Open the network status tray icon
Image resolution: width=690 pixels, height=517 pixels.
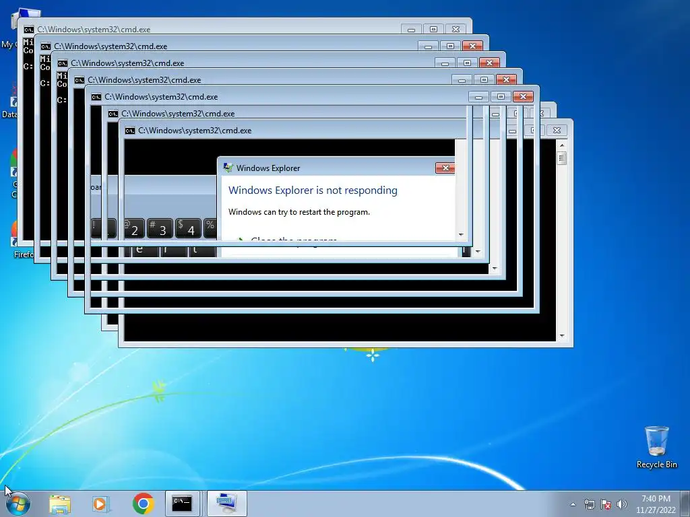(589, 504)
